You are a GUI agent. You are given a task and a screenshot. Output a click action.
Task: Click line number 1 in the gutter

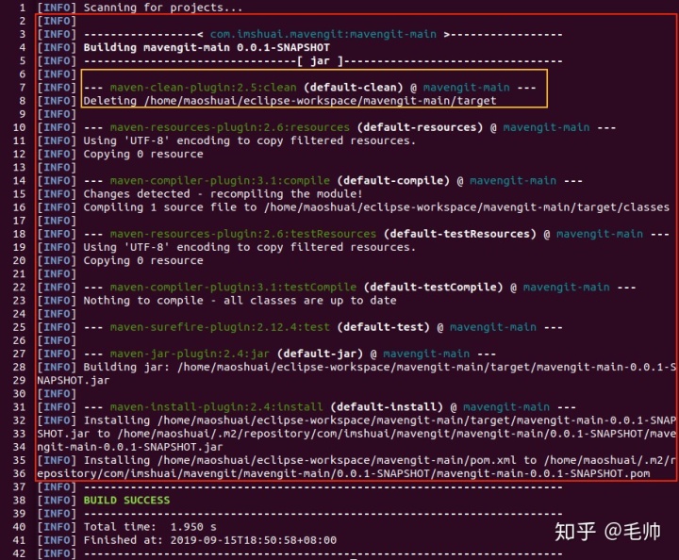point(23,8)
